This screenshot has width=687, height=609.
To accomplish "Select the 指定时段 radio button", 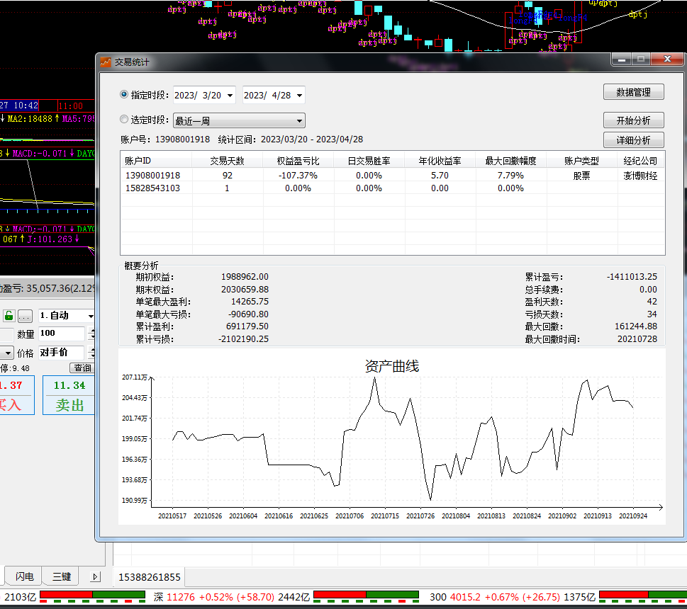I will point(124,94).
